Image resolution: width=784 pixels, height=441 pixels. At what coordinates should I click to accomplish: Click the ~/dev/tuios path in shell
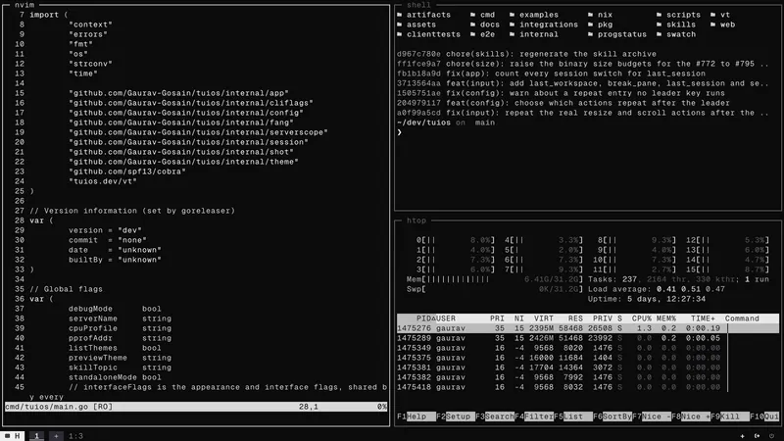[x=424, y=122]
